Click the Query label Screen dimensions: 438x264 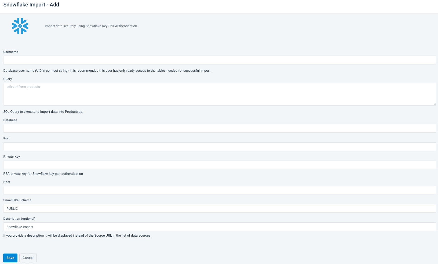click(8, 79)
